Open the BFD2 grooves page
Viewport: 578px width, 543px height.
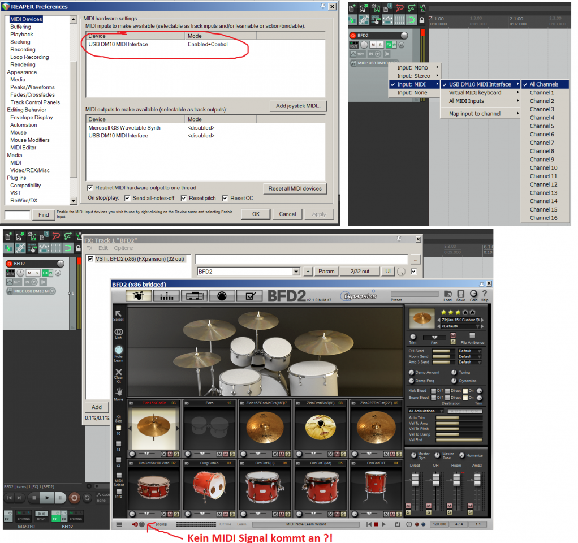click(194, 296)
